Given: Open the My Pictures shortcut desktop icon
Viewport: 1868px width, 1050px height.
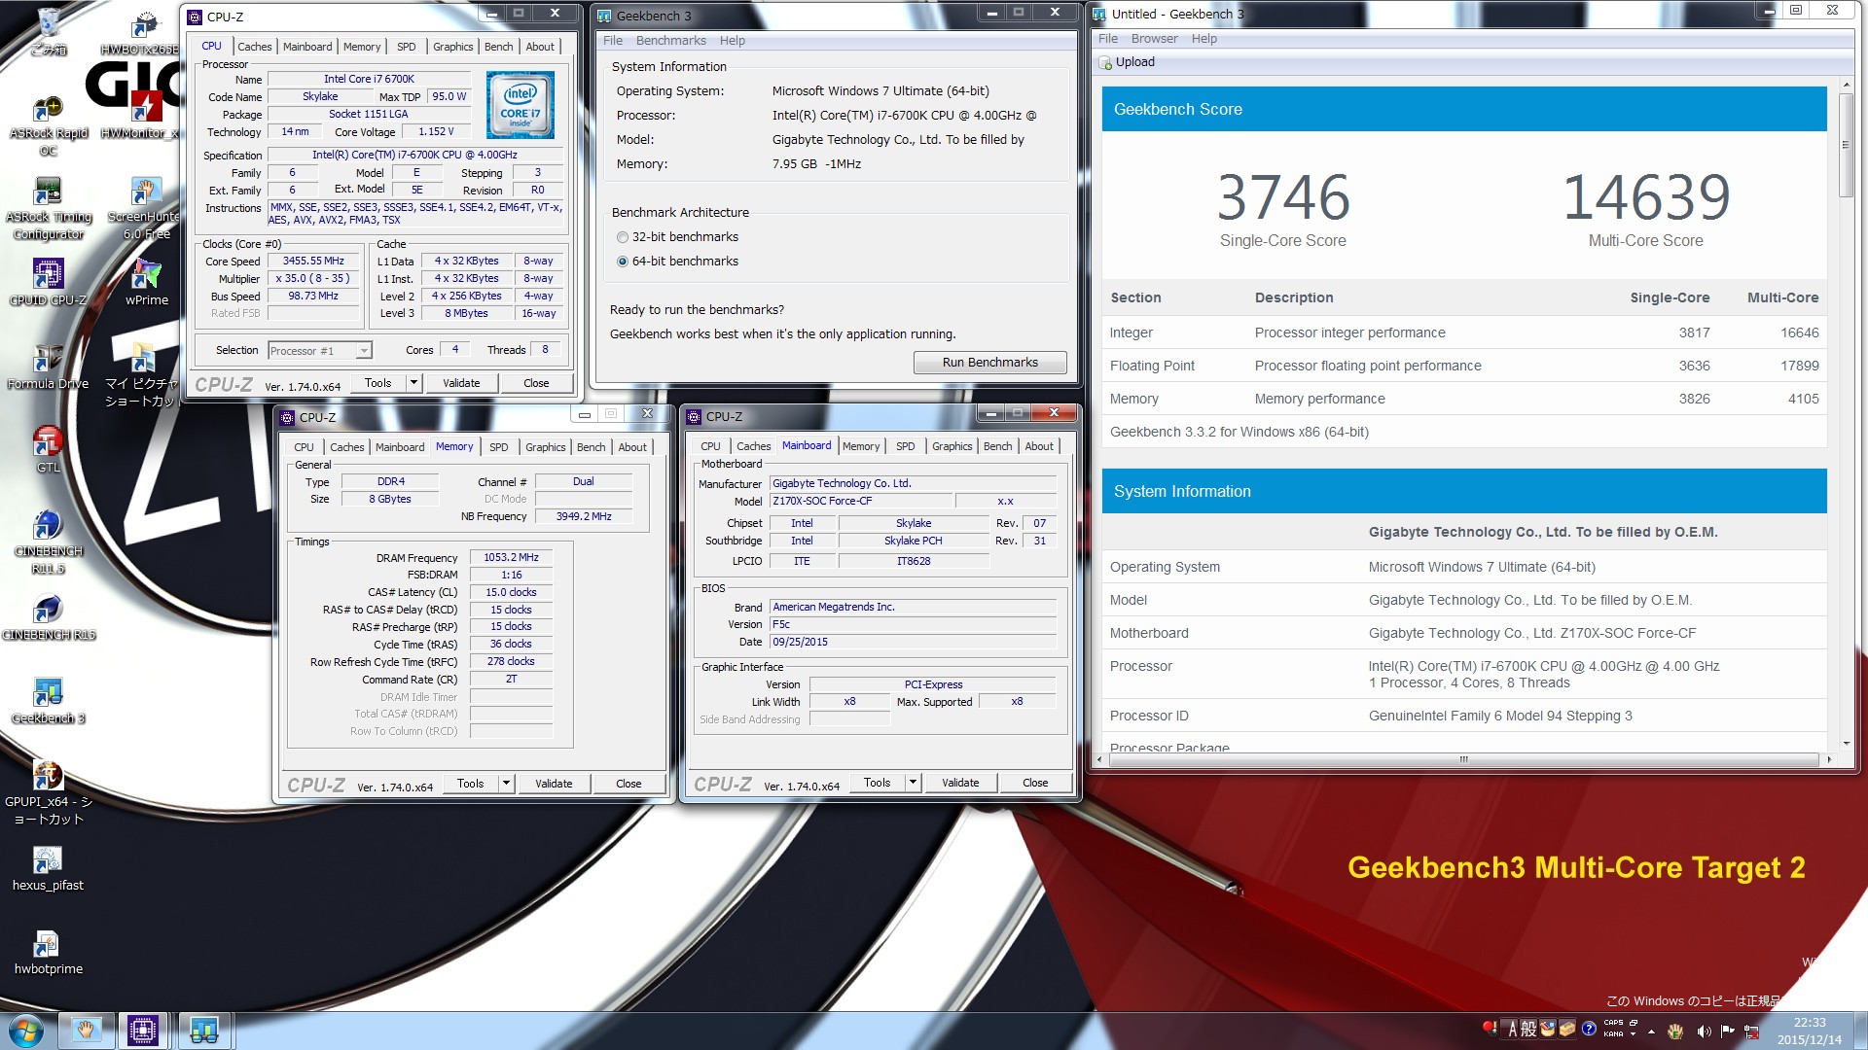Looking at the screenshot, I should pos(142,375).
